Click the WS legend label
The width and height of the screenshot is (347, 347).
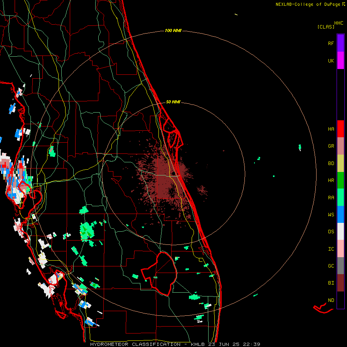coord(331,214)
